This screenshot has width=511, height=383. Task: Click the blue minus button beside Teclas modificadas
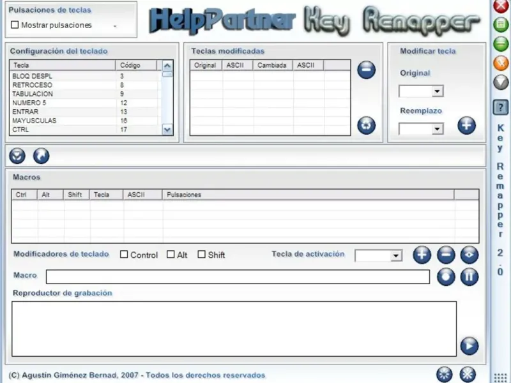click(x=366, y=70)
